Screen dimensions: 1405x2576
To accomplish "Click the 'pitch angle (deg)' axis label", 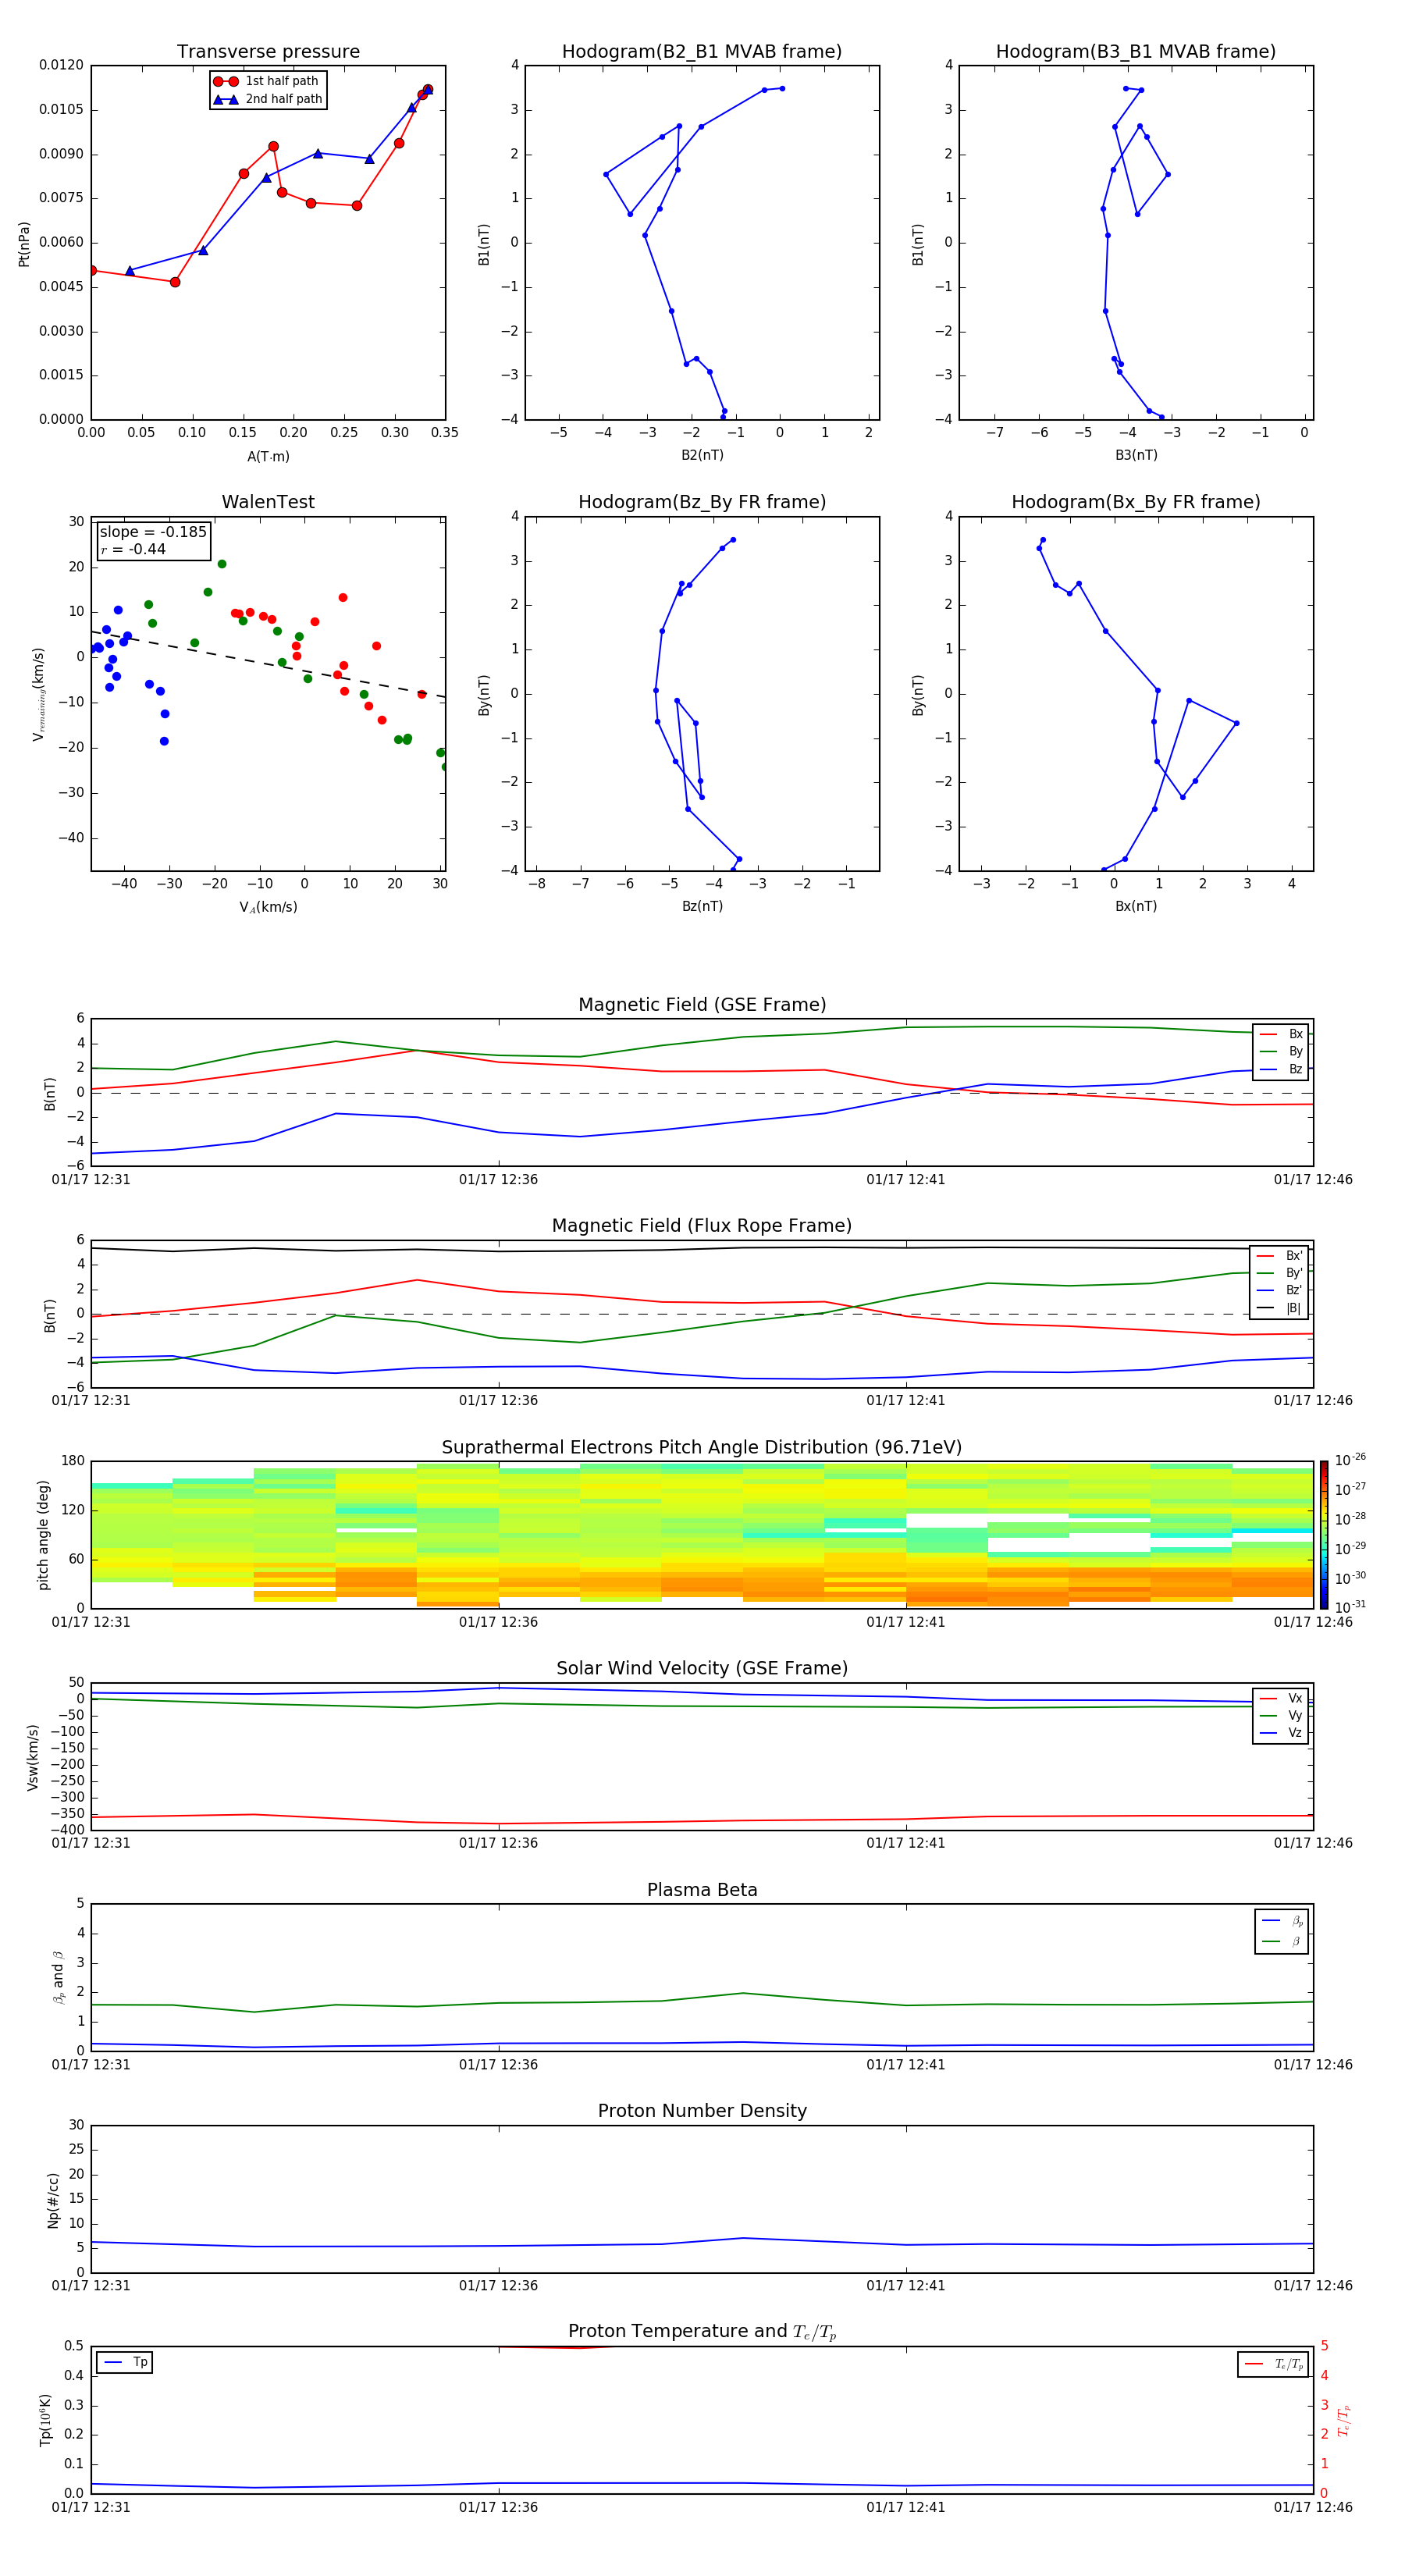I will [x=43, y=1535].
